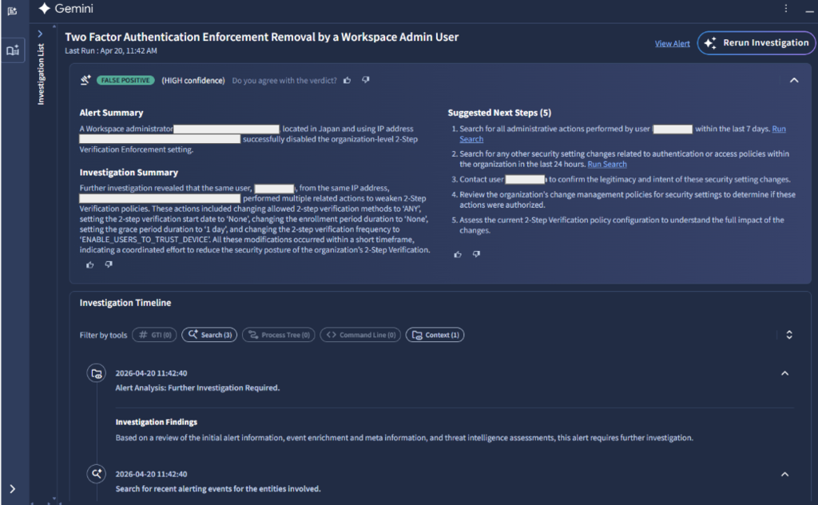The width and height of the screenshot is (818, 505).
Task: Toggle the Context (1) tool filter
Action: [x=435, y=335]
